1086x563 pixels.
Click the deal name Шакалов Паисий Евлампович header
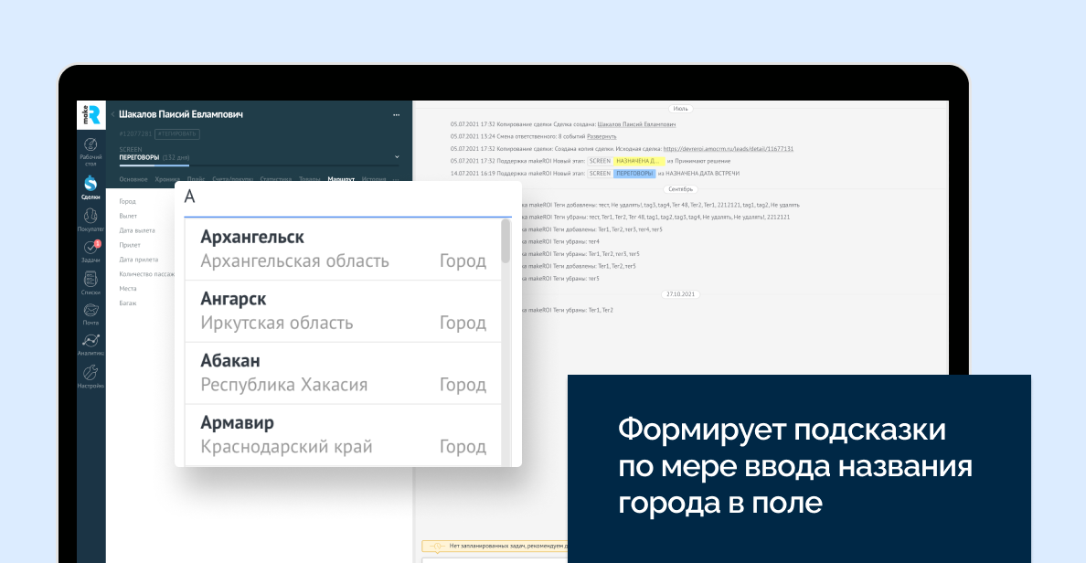pyautogui.click(x=181, y=114)
